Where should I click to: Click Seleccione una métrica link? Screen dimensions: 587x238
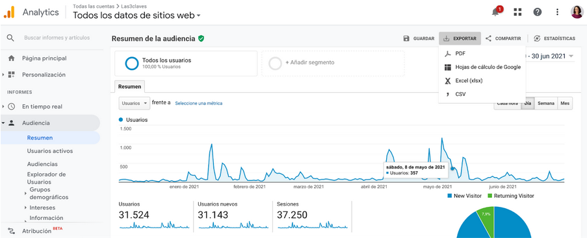point(199,104)
